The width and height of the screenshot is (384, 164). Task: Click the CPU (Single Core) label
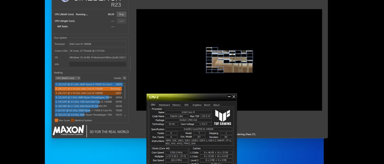pos(65,21)
